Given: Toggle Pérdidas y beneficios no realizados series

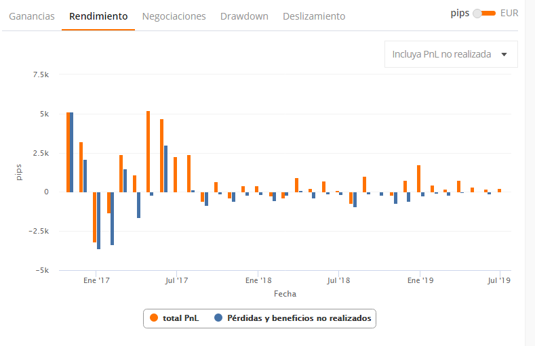Looking at the screenshot, I should point(293,318).
